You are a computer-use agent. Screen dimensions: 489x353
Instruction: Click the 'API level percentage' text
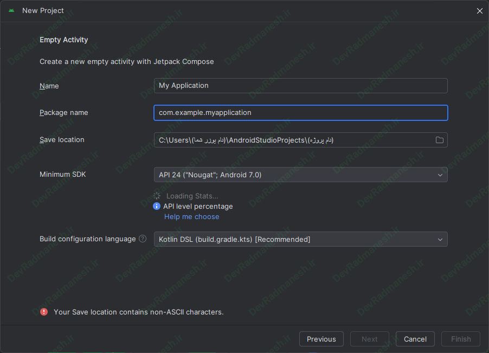pos(198,207)
